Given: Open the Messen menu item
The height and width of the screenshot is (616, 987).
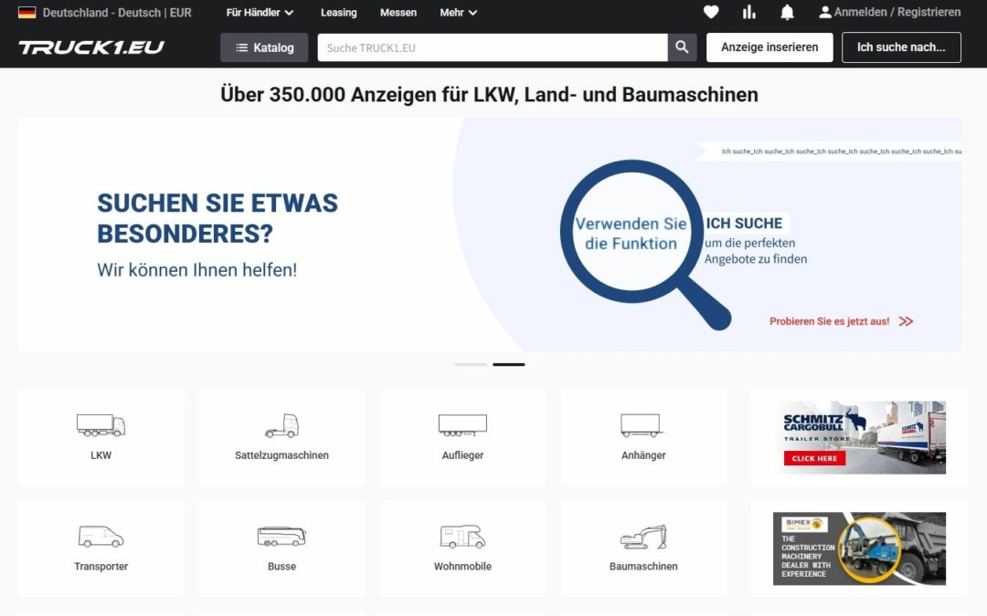Looking at the screenshot, I should (398, 12).
